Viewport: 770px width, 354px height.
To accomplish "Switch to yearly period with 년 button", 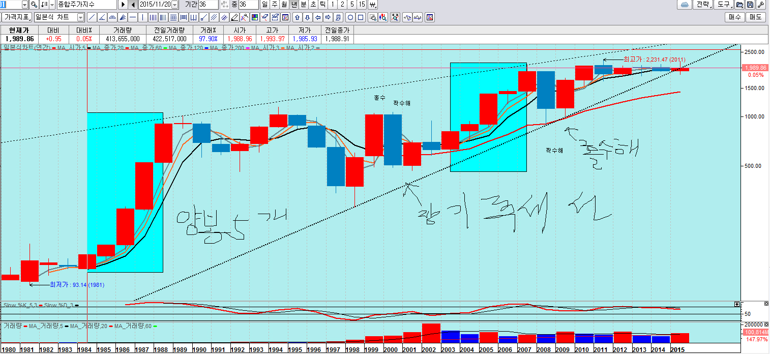I will pyautogui.click(x=294, y=5).
